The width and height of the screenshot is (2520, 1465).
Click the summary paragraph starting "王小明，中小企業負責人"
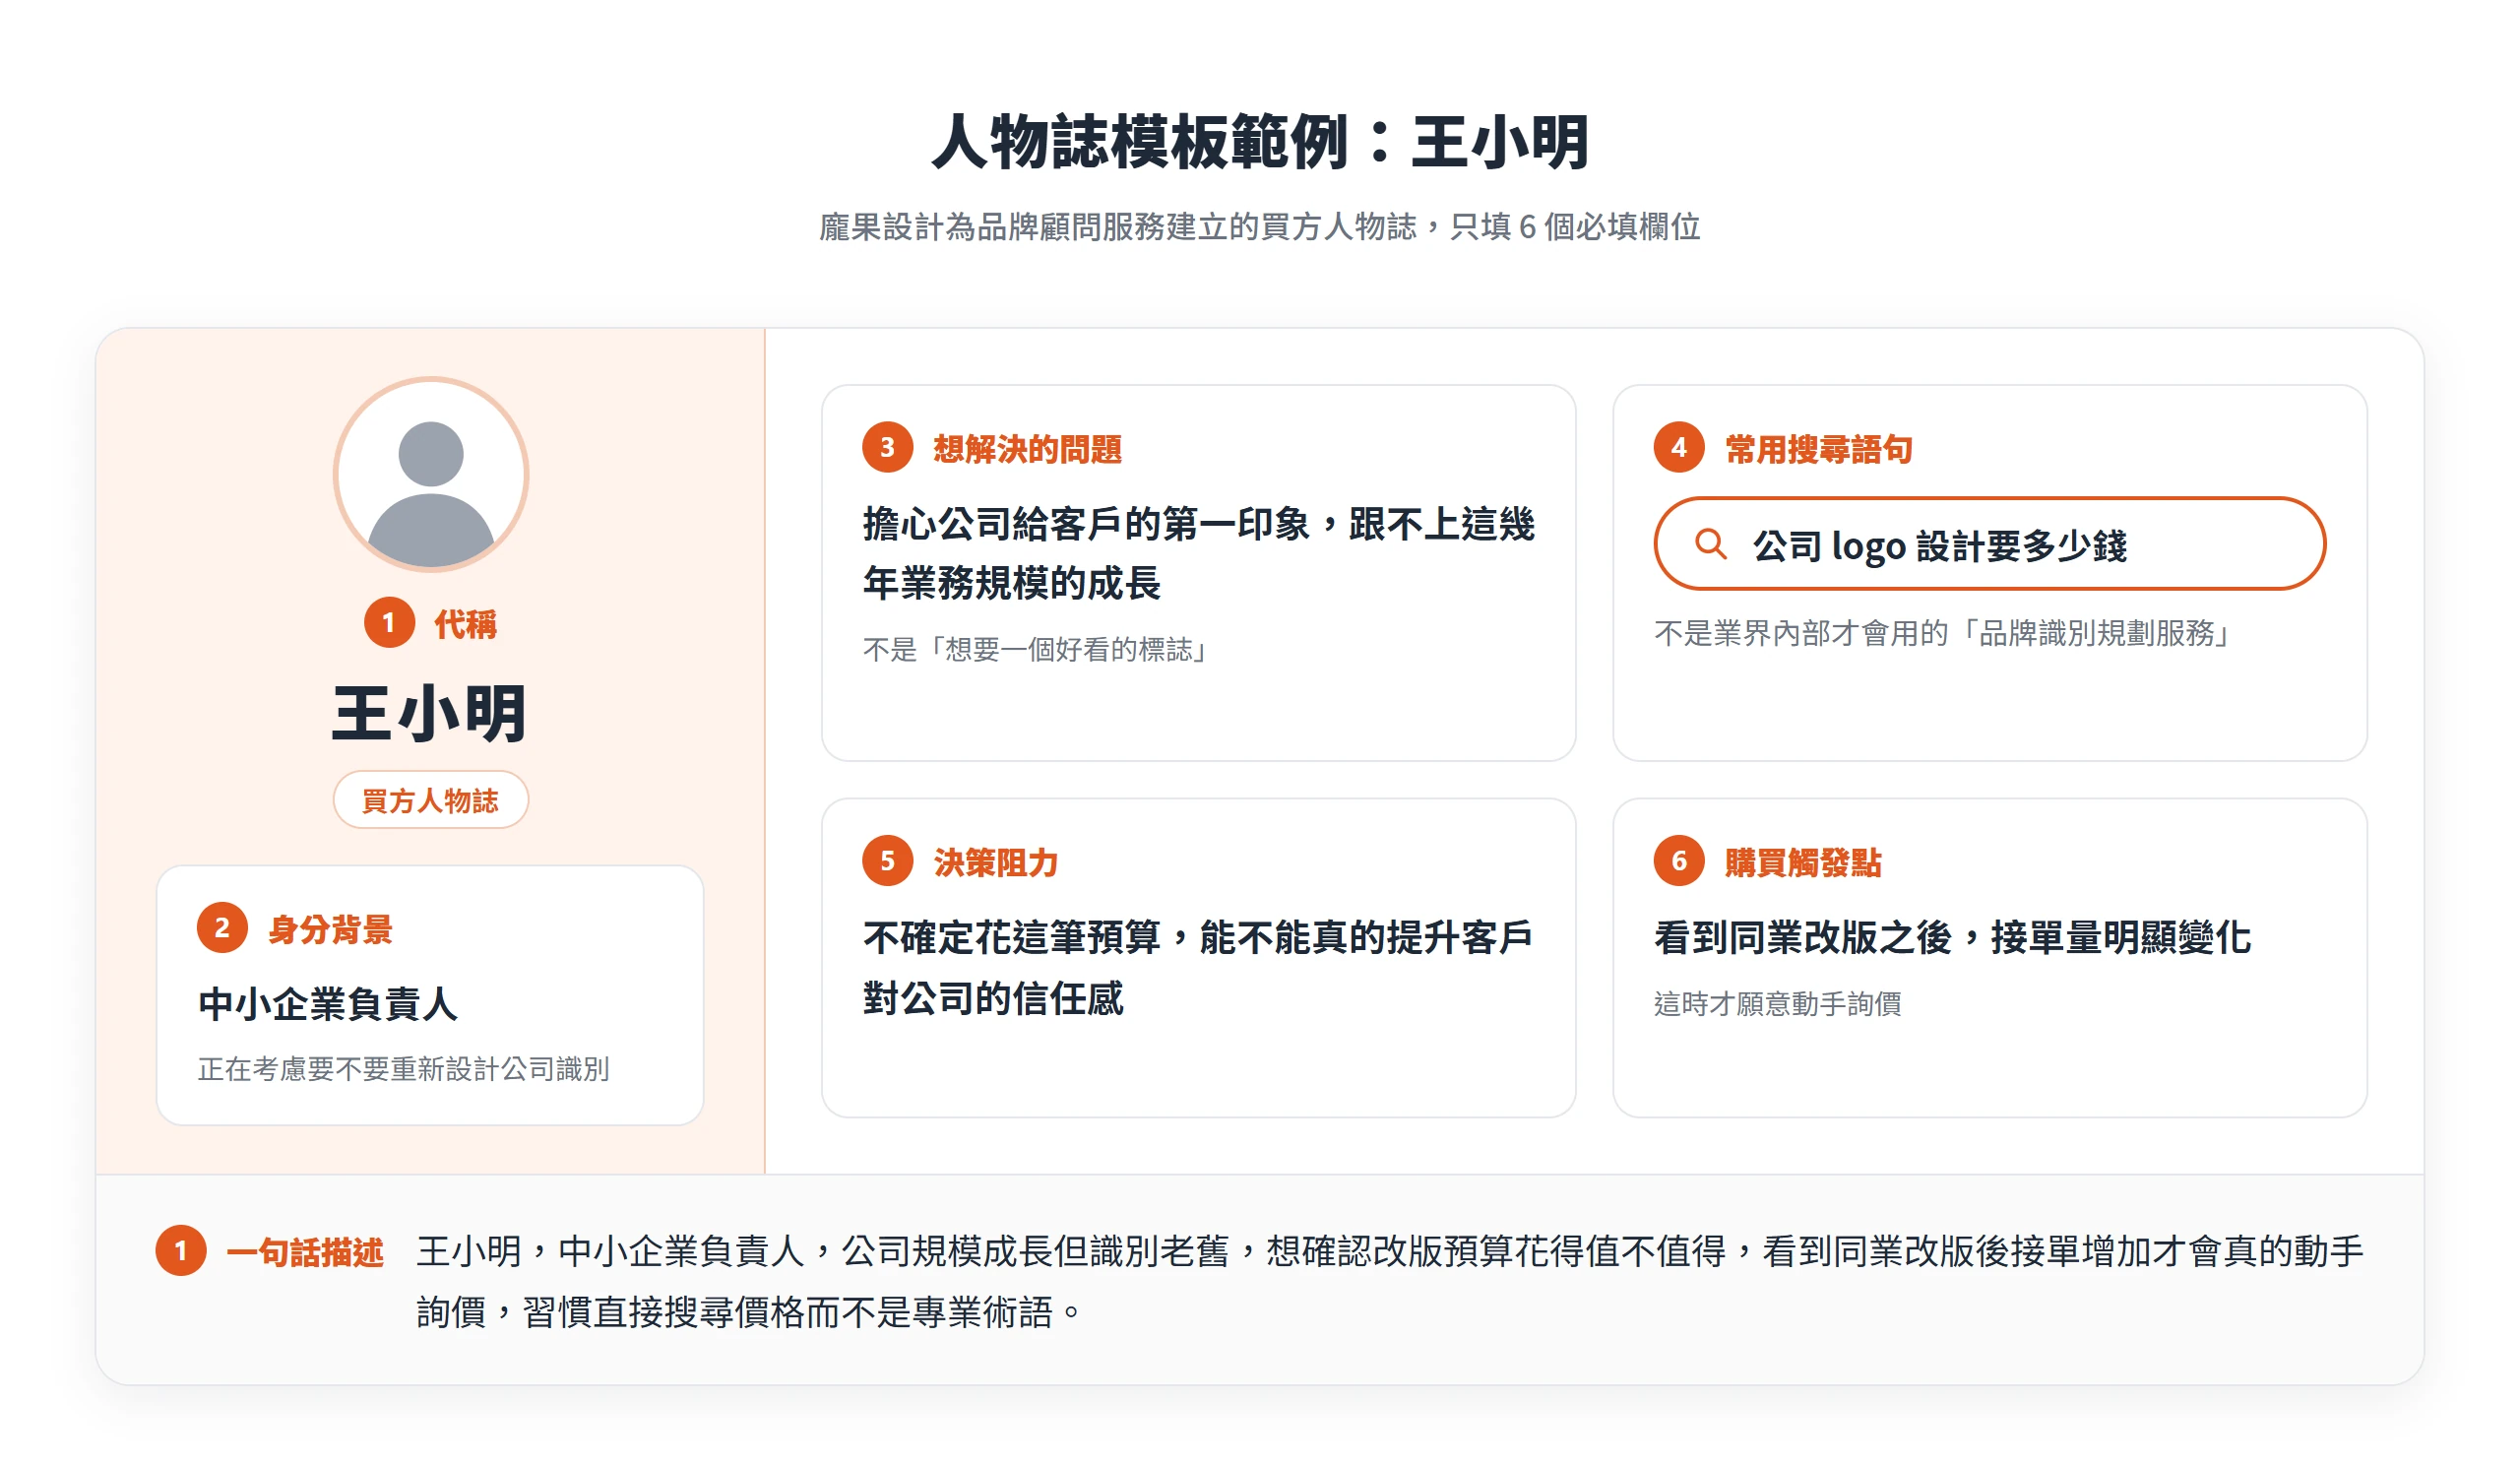pos(1389,1281)
